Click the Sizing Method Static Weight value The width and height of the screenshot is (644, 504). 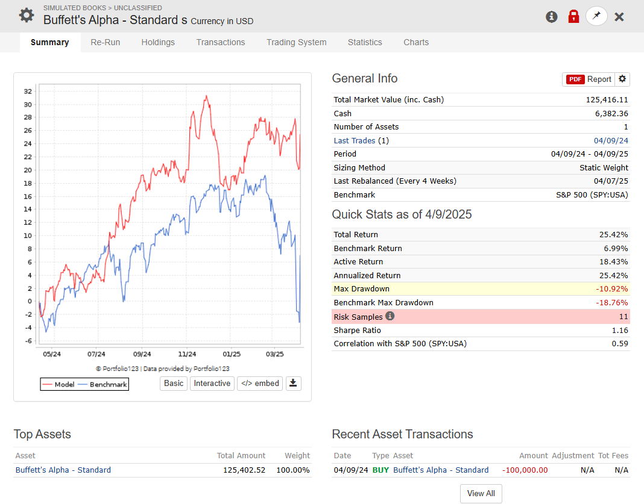coord(604,168)
